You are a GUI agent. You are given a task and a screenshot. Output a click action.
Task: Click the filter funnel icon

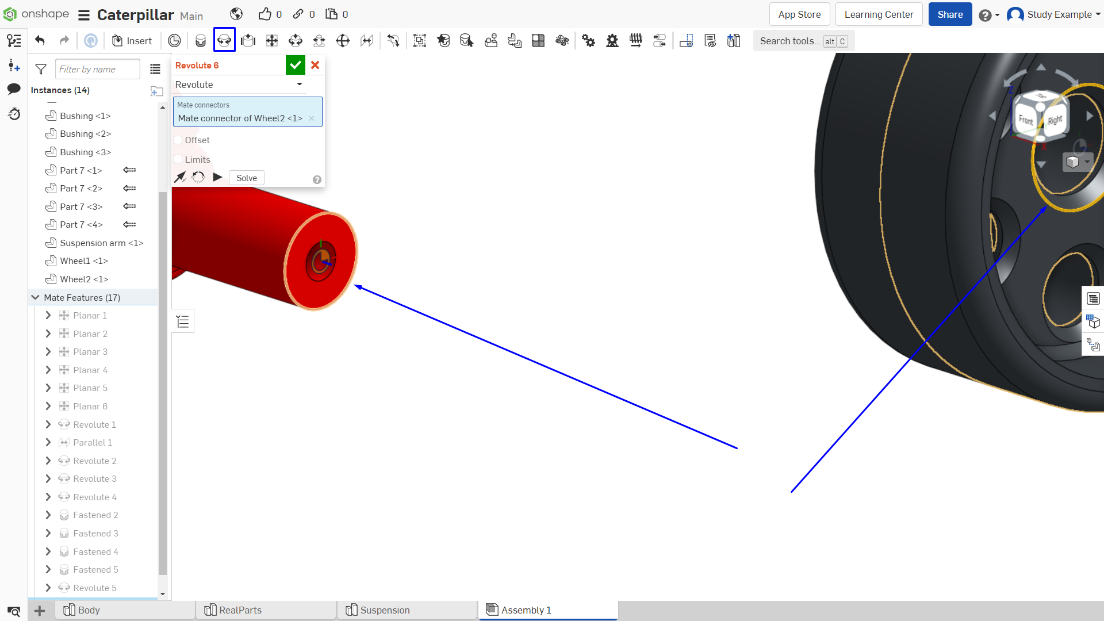[41, 69]
